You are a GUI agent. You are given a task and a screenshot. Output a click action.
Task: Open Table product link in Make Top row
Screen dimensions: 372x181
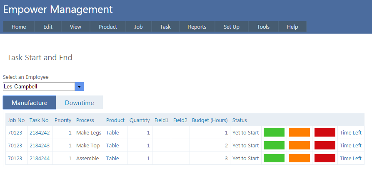[x=112, y=146]
